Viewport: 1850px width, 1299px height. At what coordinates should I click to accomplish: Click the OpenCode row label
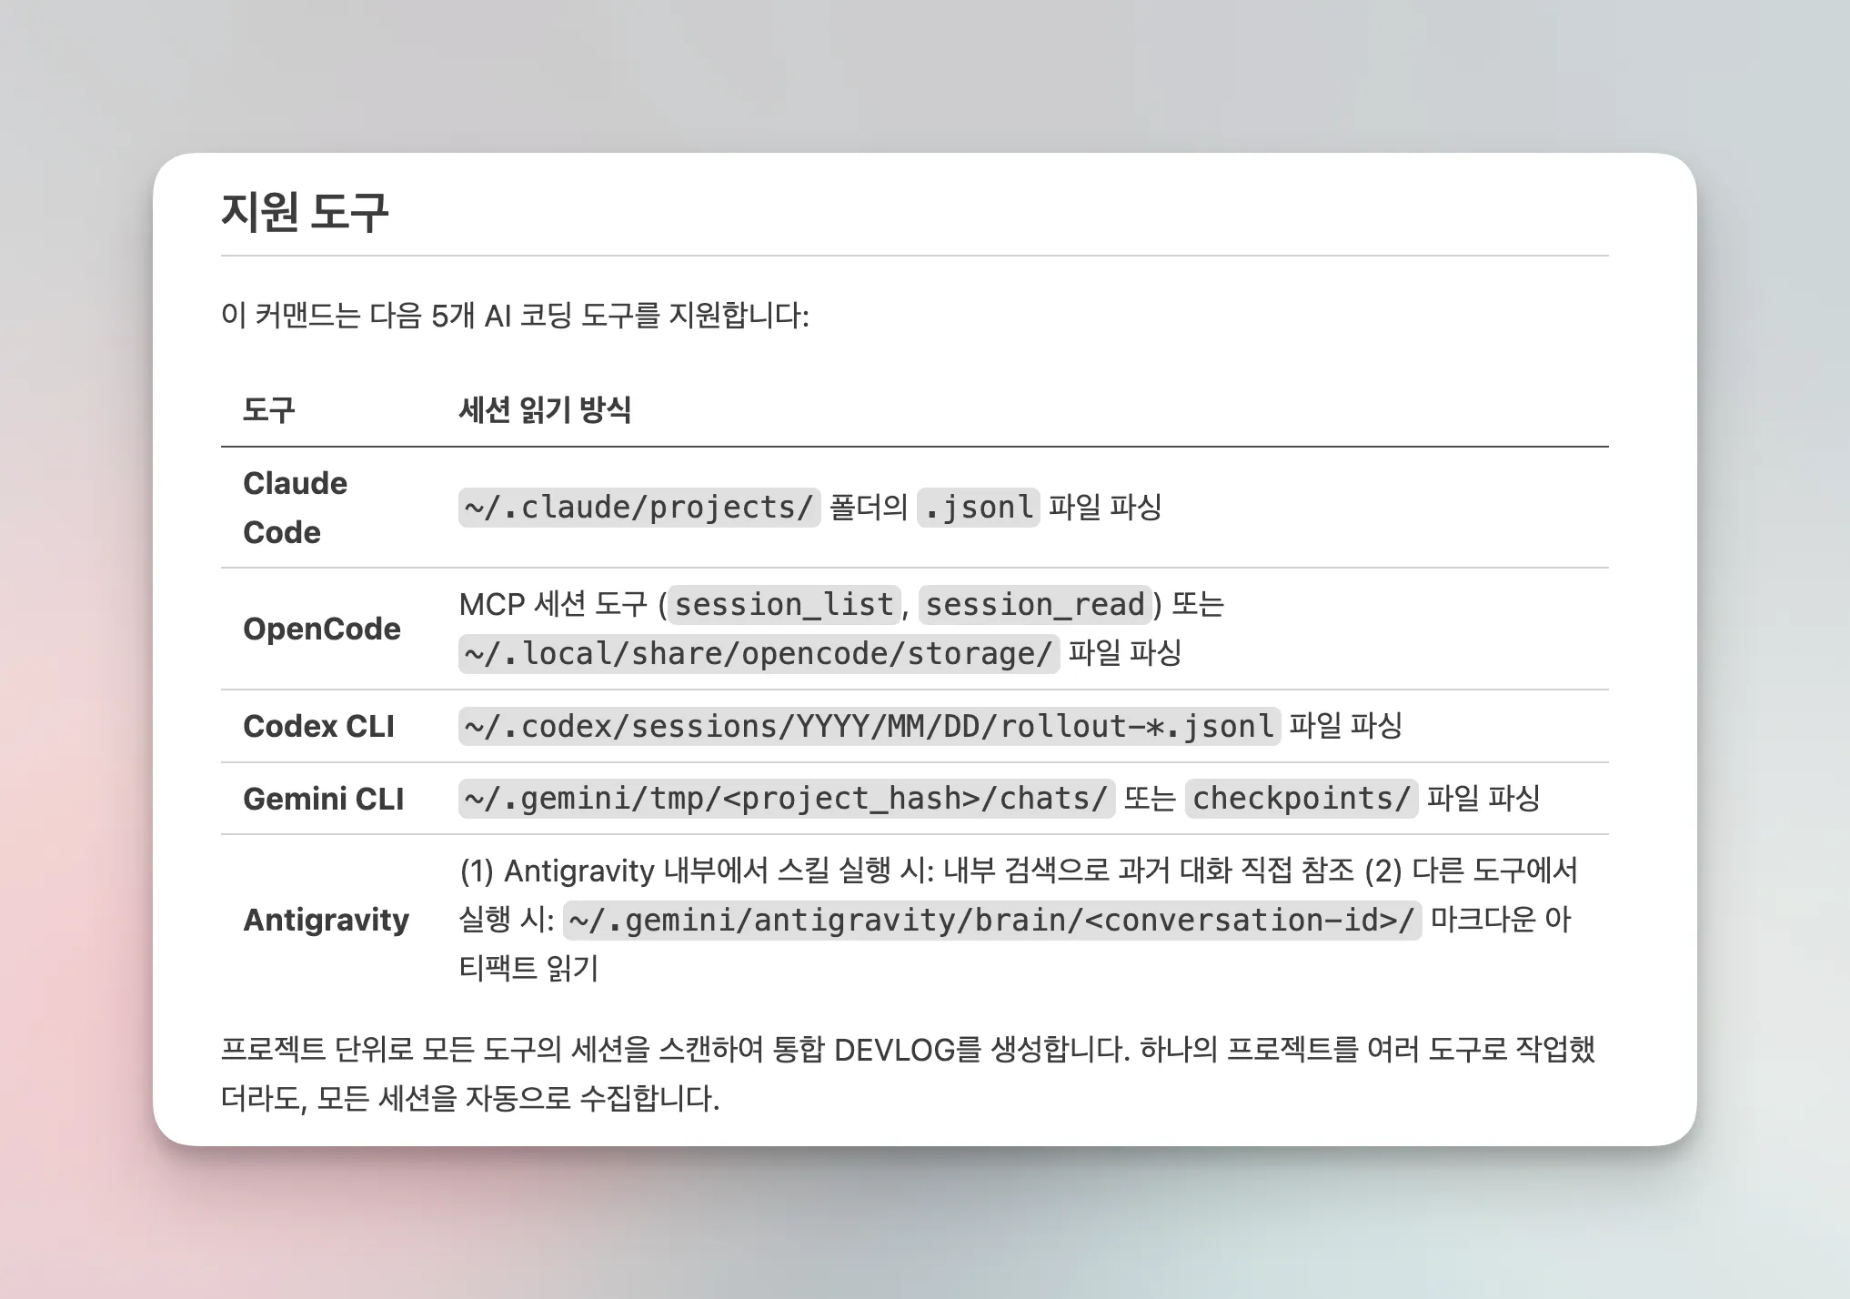click(x=323, y=628)
